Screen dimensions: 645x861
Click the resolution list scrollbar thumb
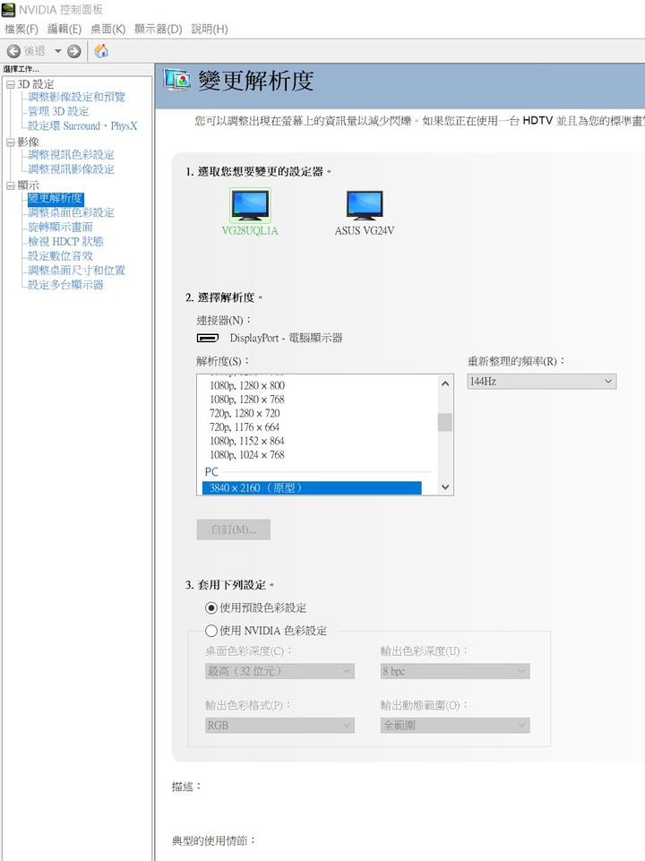445,422
